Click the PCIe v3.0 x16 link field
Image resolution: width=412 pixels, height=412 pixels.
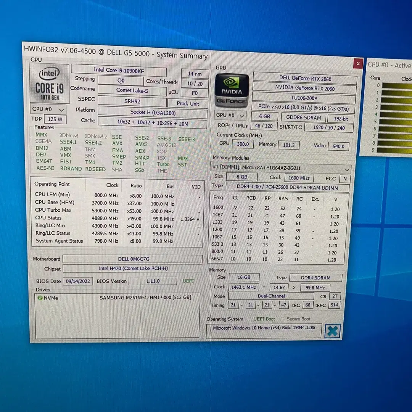pyautogui.click(x=303, y=108)
